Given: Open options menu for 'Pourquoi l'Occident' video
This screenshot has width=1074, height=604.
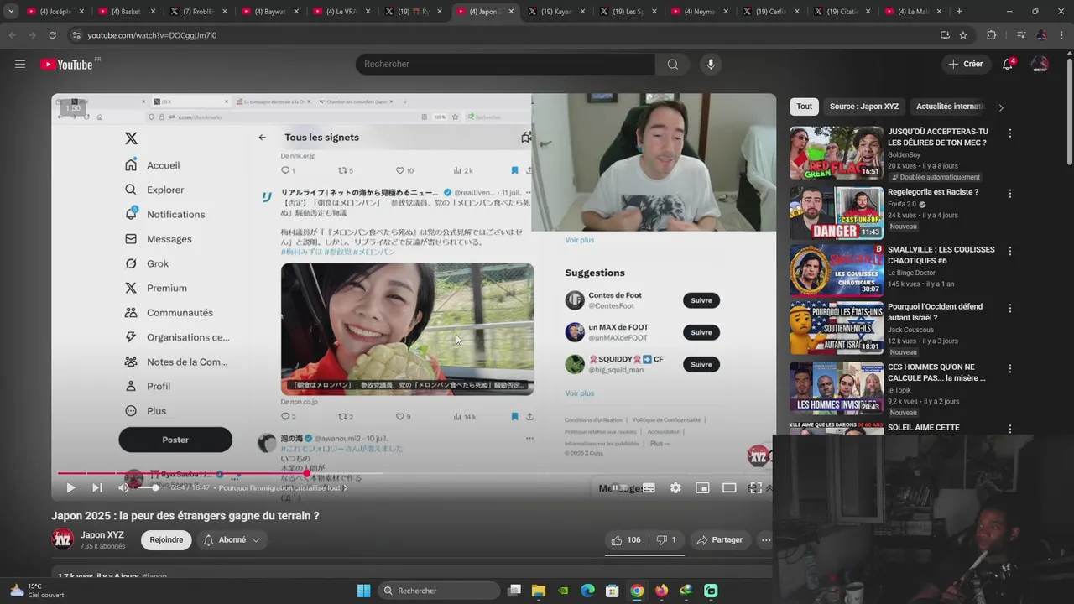Looking at the screenshot, I should (1009, 308).
